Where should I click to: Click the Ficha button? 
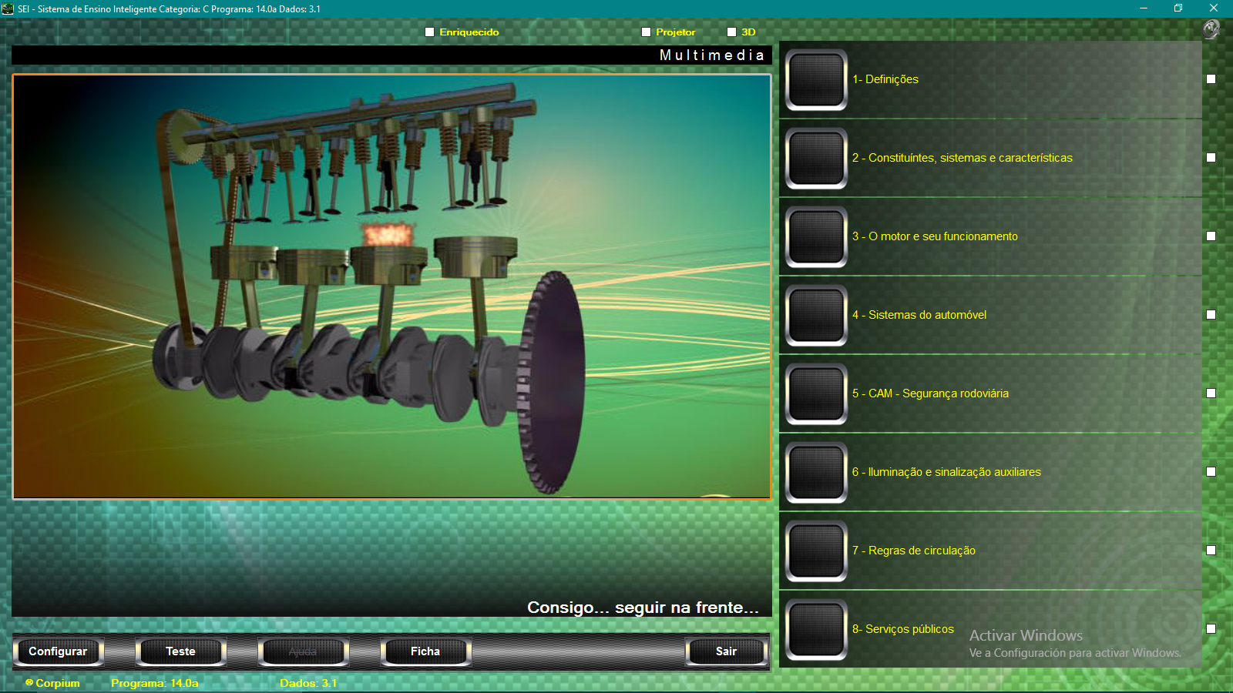coord(425,651)
